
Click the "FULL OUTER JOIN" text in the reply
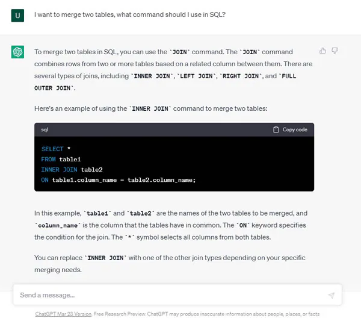click(x=54, y=88)
